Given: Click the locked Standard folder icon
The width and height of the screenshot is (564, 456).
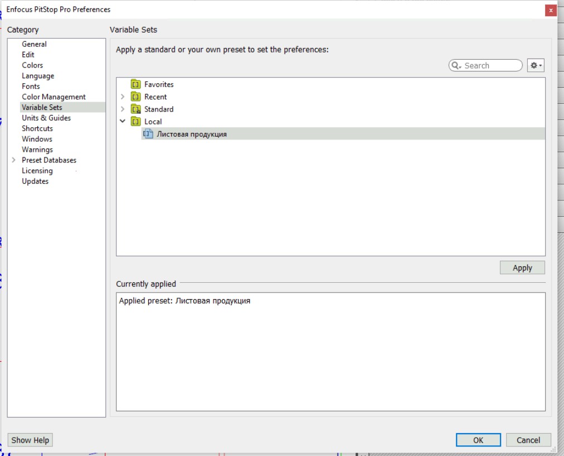Looking at the screenshot, I should click(135, 109).
